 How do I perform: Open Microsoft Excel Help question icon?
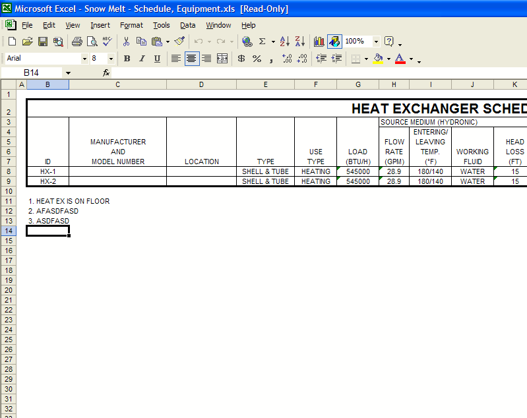(x=389, y=42)
